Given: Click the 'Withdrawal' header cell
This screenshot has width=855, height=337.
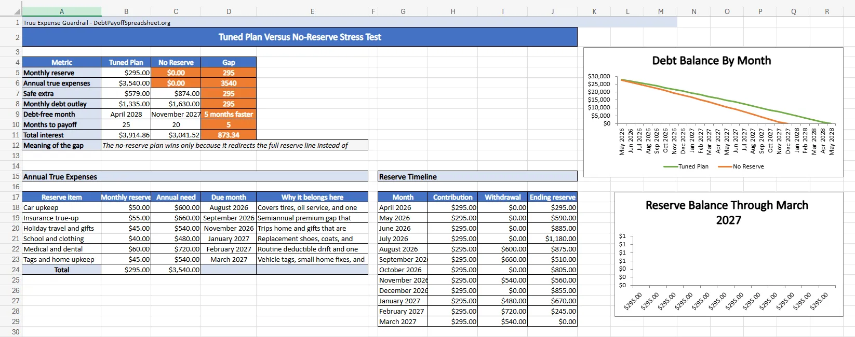Looking at the screenshot, I should click(502, 197).
